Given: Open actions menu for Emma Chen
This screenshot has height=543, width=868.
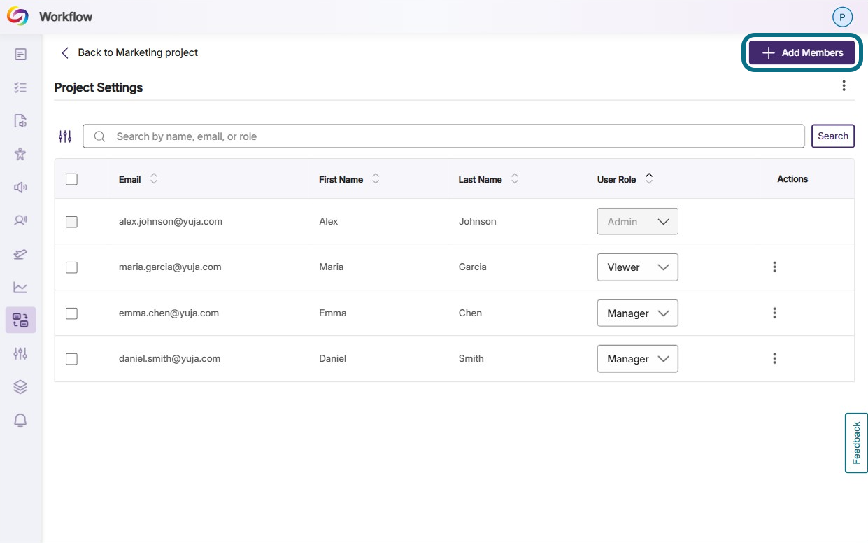Looking at the screenshot, I should pyautogui.click(x=774, y=313).
